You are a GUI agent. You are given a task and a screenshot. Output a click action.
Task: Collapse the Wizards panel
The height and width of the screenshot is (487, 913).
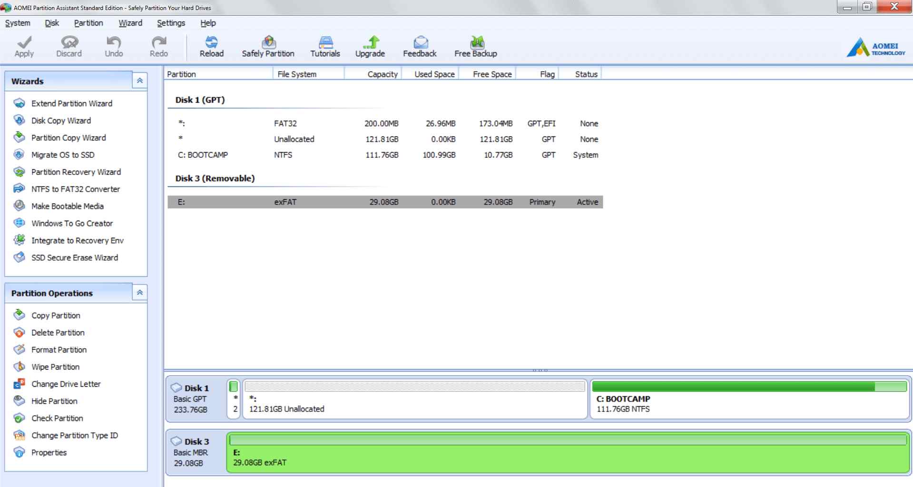140,81
